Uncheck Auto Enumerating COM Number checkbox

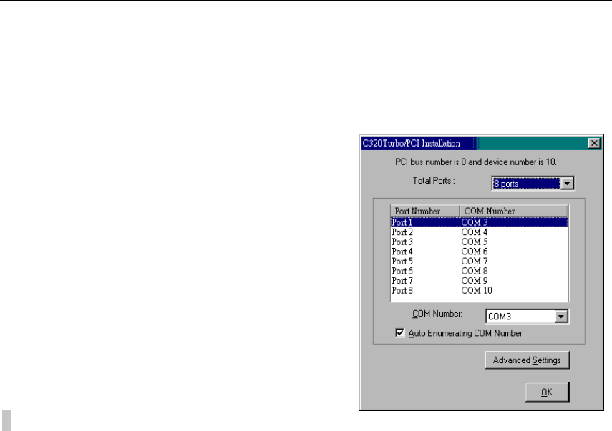click(399, 333)
